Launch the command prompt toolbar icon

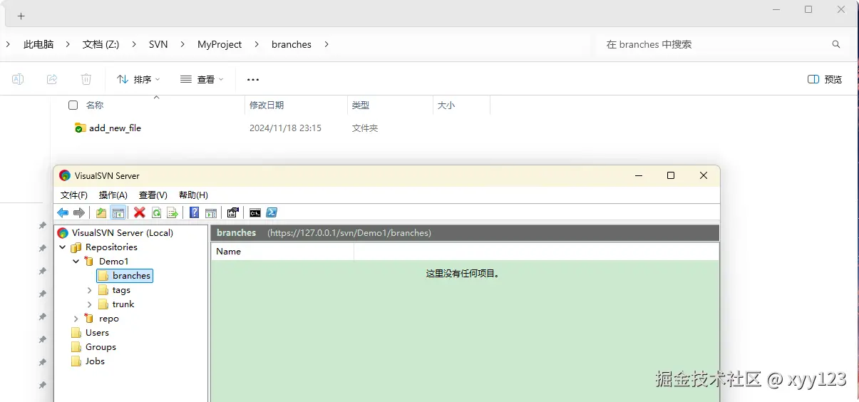click(x=254, y=212)
